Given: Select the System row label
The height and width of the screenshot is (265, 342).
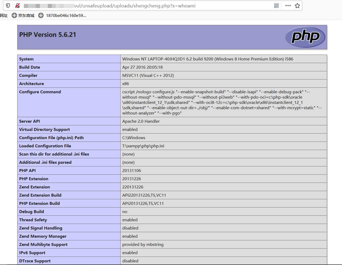Looking at the screenshot, I should tap(26, 59).
